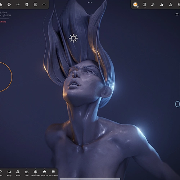Tap the red 'None' status label

point(3,22)
